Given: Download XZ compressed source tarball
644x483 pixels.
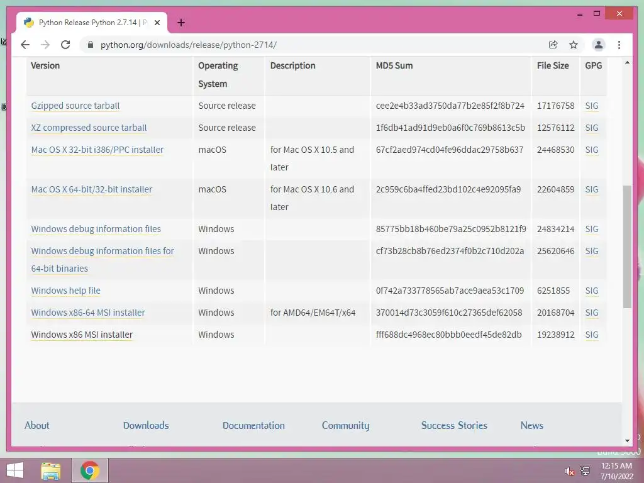Looking at the screenshot, I should 89,128.
